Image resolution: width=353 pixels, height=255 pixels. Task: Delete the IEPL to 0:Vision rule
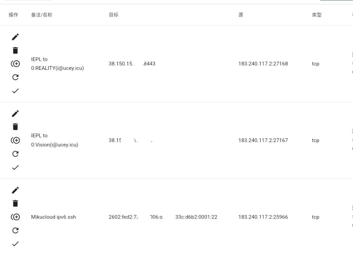[x=15, y=127]
